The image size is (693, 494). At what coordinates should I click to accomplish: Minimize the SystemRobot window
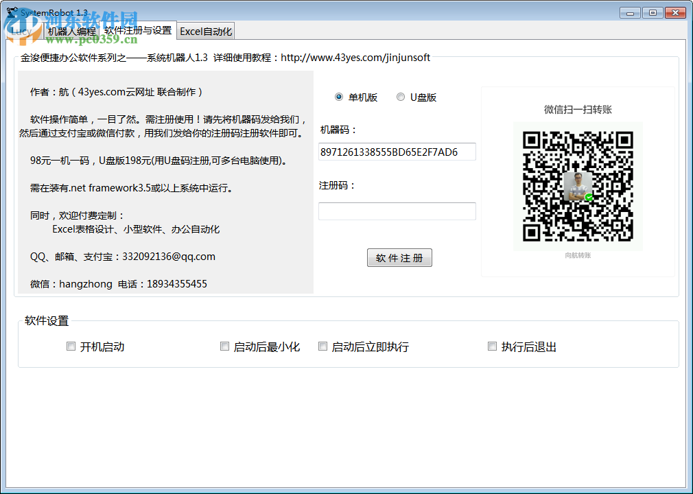[x=629, y=12]
